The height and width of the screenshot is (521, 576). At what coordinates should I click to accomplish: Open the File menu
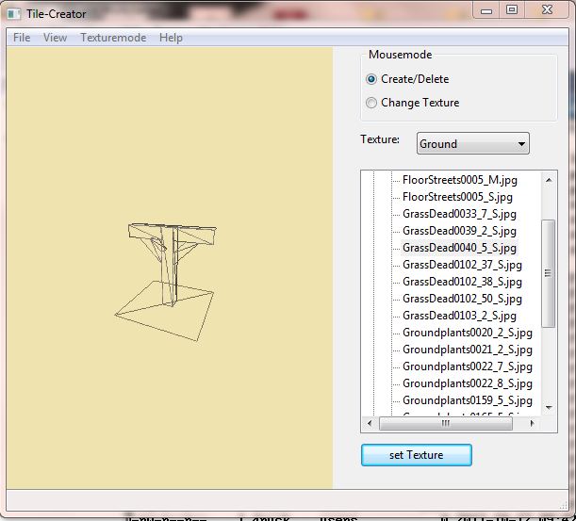(x=22, y=38)
